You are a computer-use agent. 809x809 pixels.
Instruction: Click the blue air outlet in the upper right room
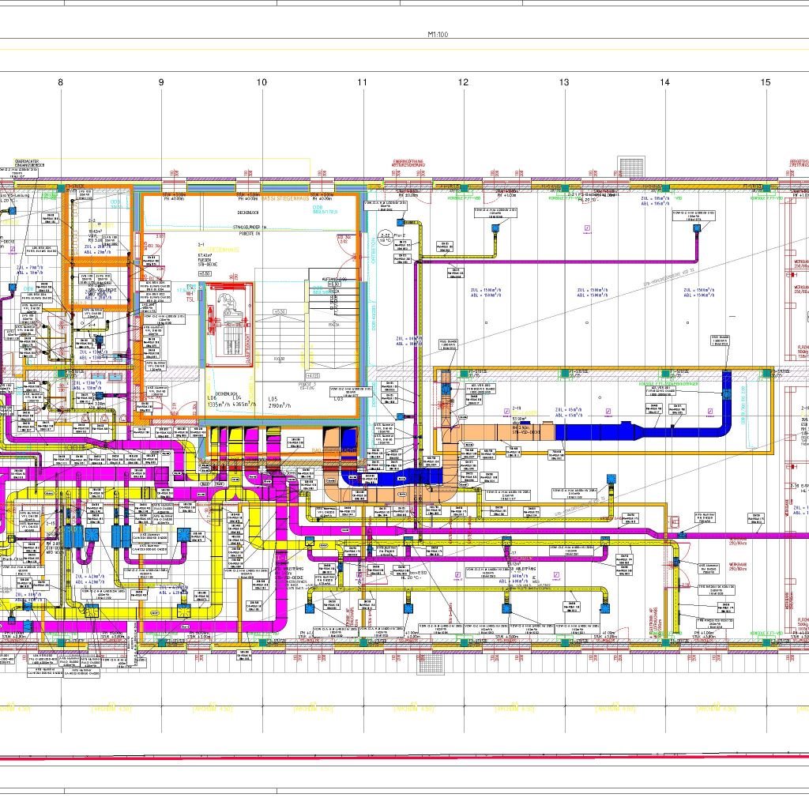pyautogui.click(x=697, y=228)
